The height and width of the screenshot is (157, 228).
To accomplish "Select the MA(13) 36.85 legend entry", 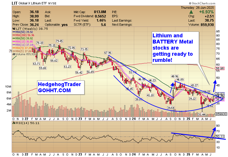I will tap(23, 41).
